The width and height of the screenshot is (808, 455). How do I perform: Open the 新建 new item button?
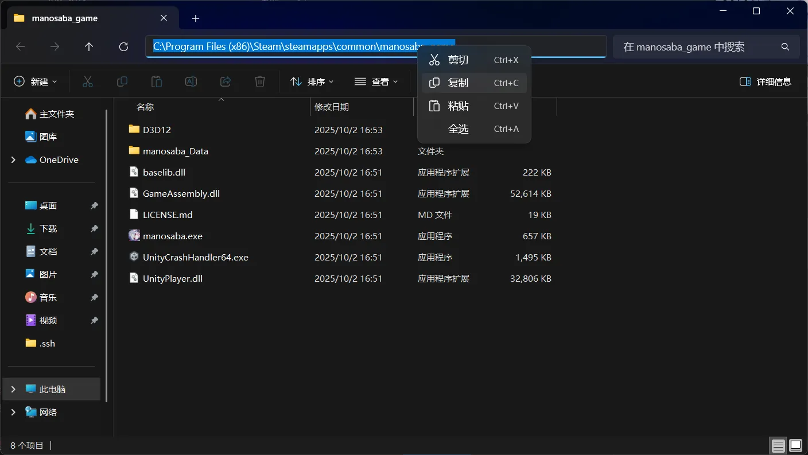tap(36, 81)
